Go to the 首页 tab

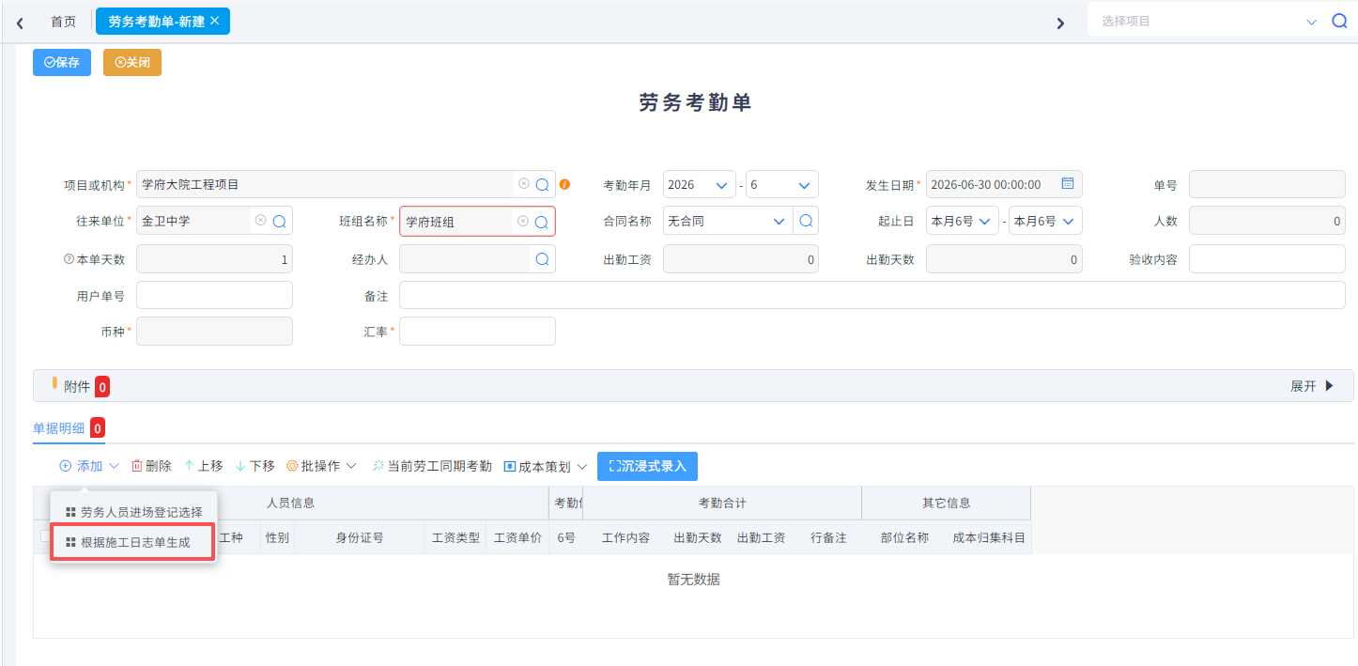click(x=63, y=21)
